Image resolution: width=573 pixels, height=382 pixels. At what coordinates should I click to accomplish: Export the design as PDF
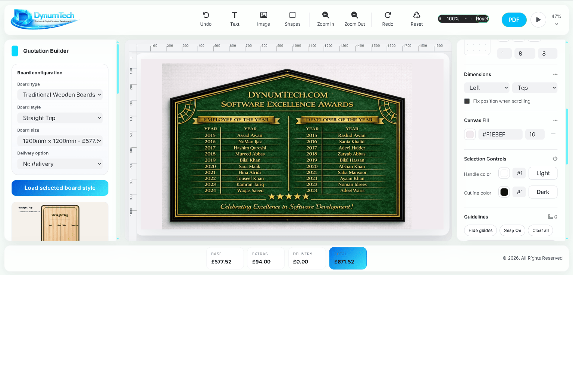(514, 20)
